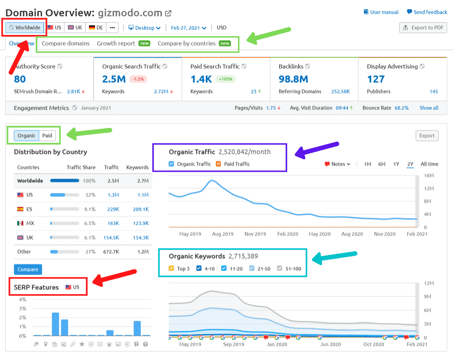This screenshot has height=357, width=453.
Task: Open the Compare domains tab
Action: coord(65,43)
